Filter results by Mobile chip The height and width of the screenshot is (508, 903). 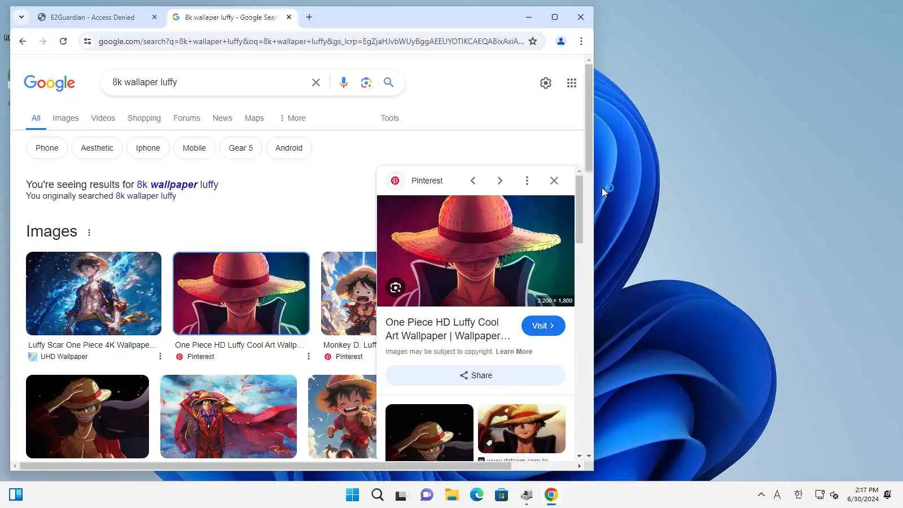pyautogui.click(x=194, y=148)
